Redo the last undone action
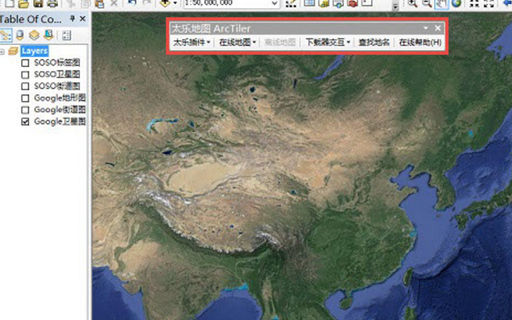The image size is (512, 320). 146,3
